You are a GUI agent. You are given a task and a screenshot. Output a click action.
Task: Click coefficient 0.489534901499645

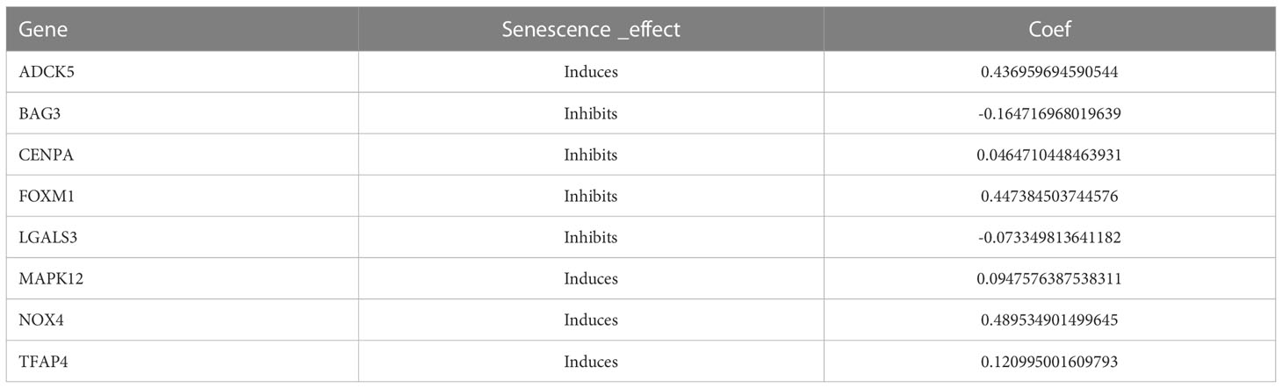(x=1049, y=320)
